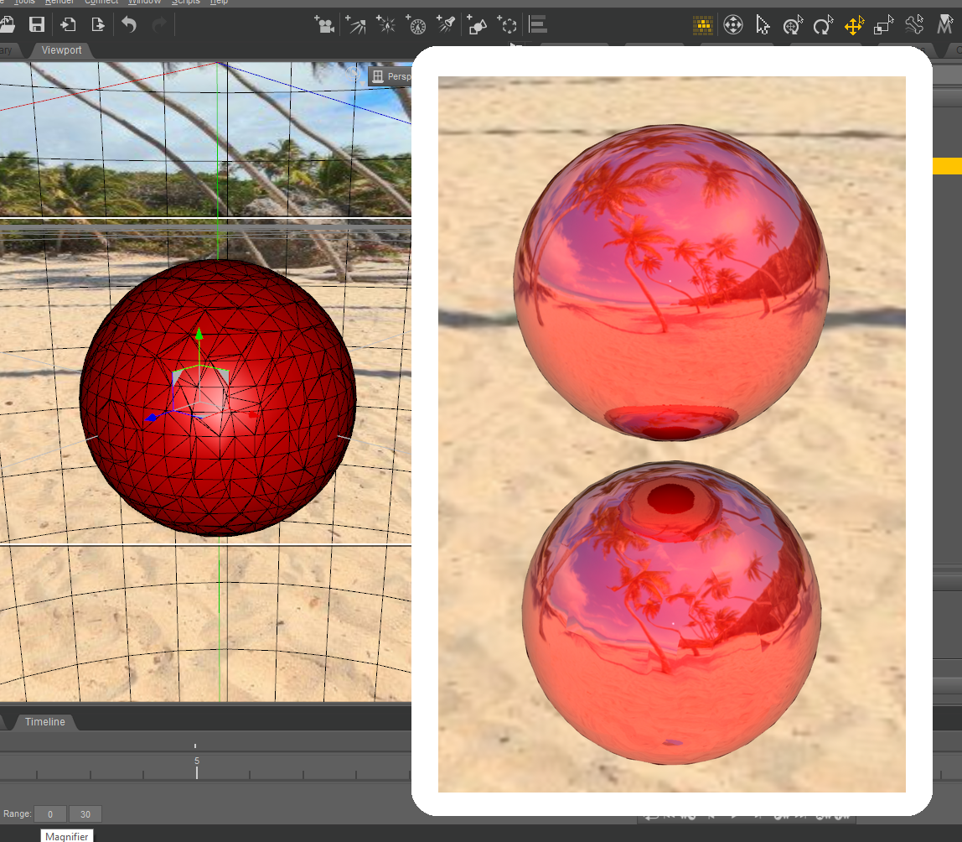Select the ActivePose bone tool
This screenshot has height=842, width=962.
[914, 25]
